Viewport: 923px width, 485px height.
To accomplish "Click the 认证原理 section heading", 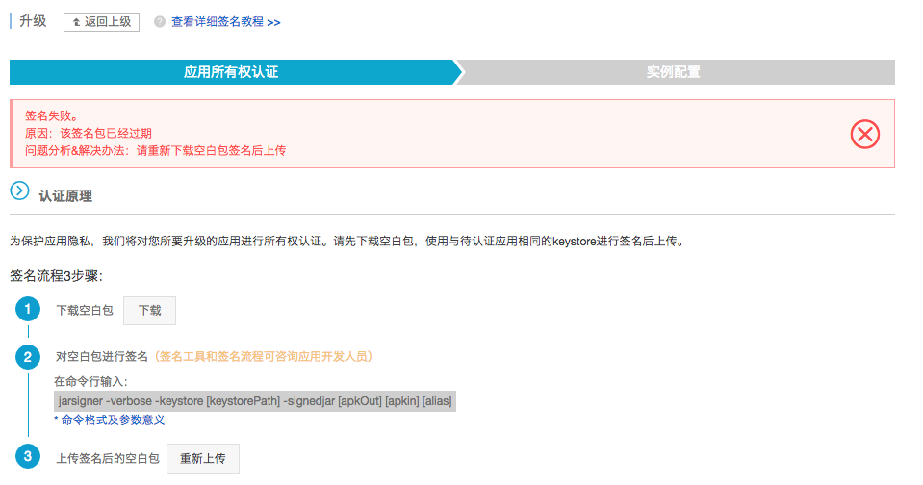I will click(65, 196).
